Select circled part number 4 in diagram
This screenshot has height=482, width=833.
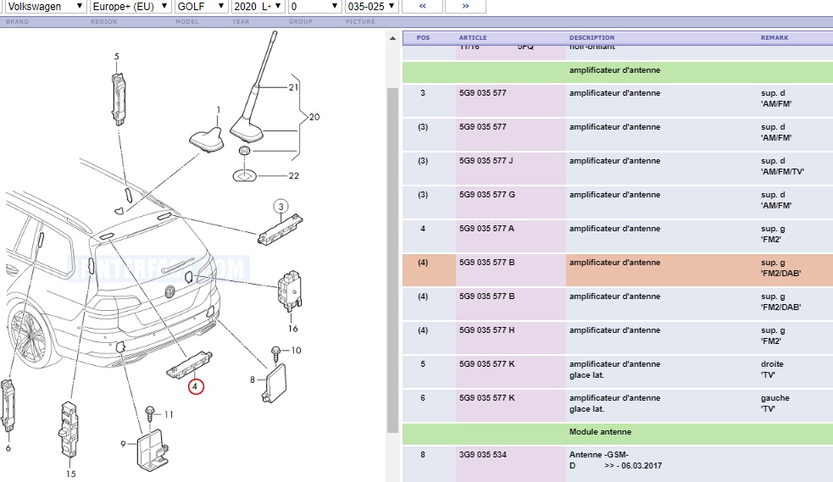click(x=195, y=386)
